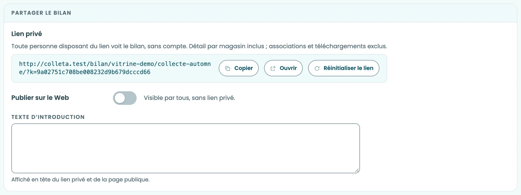Image resolution: width=521 pixels, height=195 pixels.
Task: Focus the Texte d'introduction text area
Action: [x=186, y=148]
